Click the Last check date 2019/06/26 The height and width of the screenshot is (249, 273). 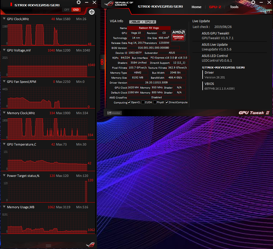223,27
